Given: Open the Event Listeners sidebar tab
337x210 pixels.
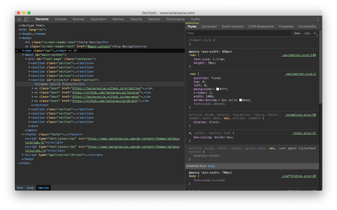Looking at the screenshot, I should [232, 27].
